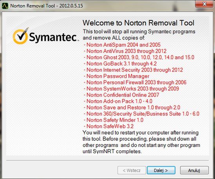Click the Norton Ghost versions line
The image size is (215, 179).
coord(139,57)
